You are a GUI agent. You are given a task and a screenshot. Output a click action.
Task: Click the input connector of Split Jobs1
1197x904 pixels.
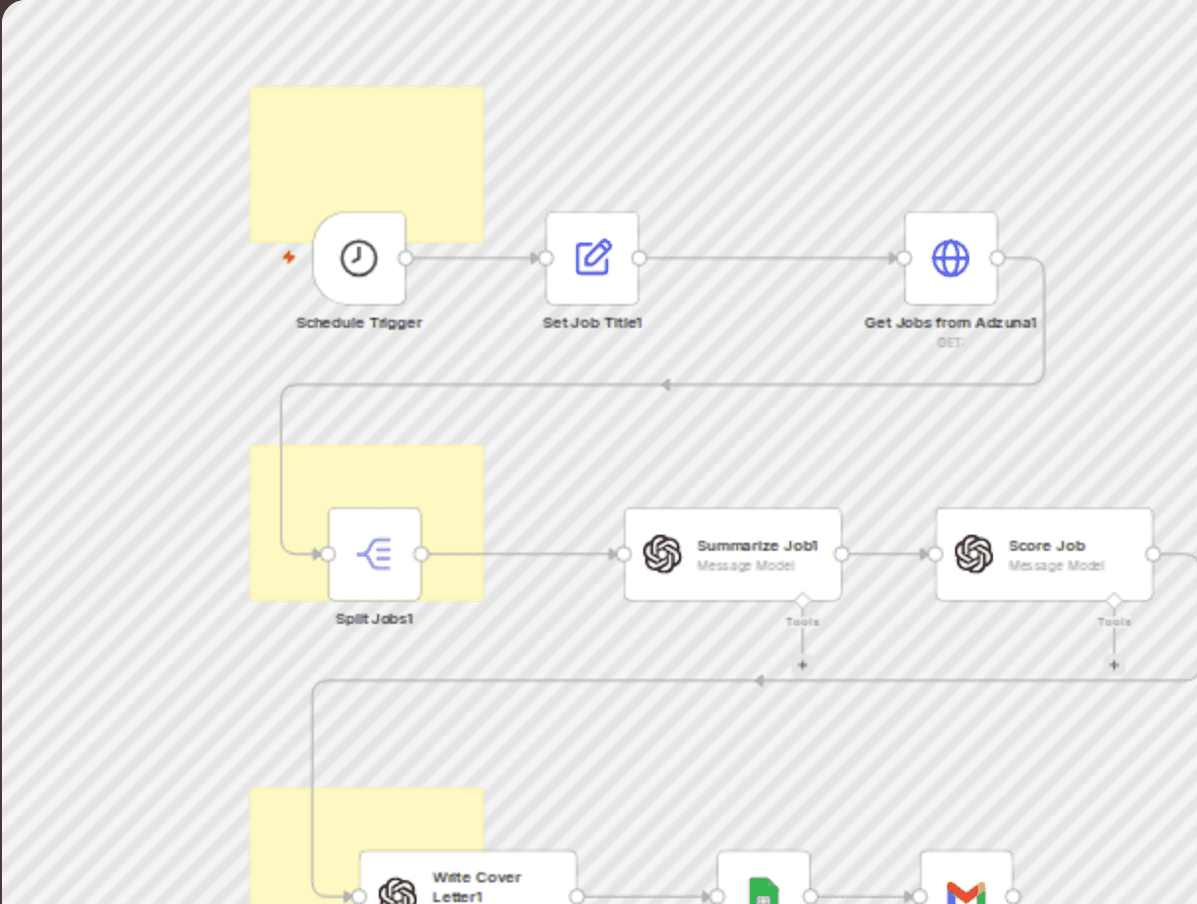(329, 555)
